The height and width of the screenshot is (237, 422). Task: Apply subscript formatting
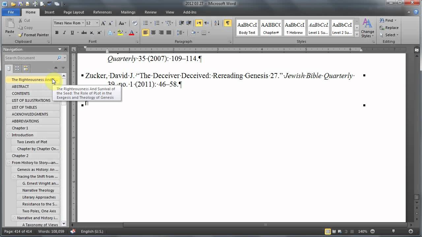coord(92,33)
